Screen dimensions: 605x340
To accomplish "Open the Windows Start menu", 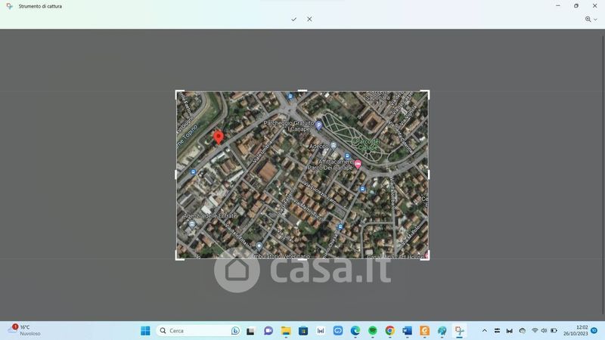I will coord(144,331).
